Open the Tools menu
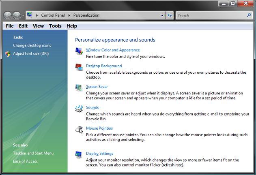This screenshot has height=175, width=256. click(x=55, y=26)
